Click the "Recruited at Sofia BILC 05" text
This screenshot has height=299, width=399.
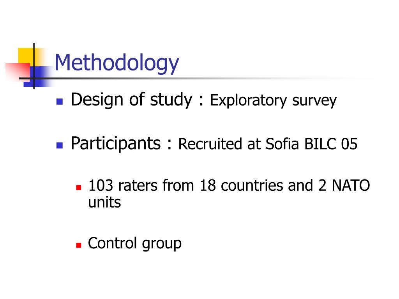[268, 144]
